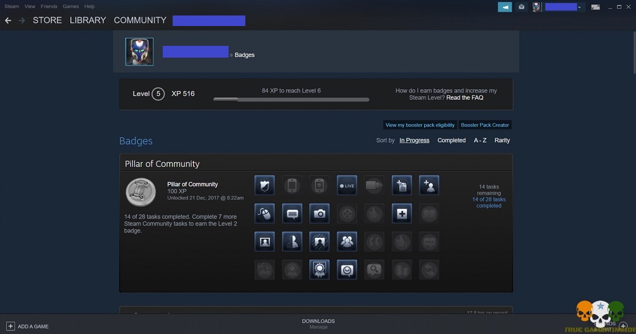Click the greyed-out phone with shield task icon

point(319,185)
